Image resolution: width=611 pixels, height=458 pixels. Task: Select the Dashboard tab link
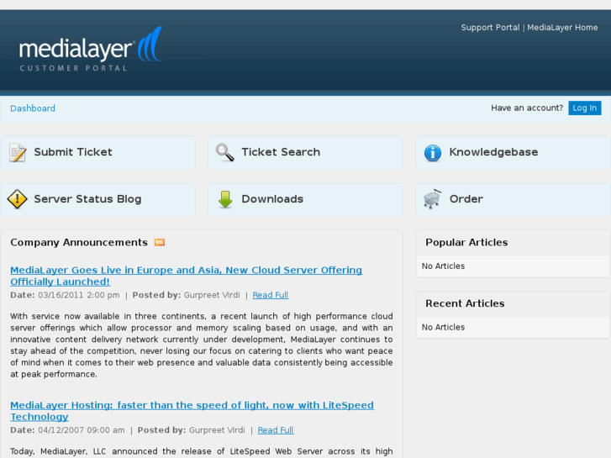(33, 108)
